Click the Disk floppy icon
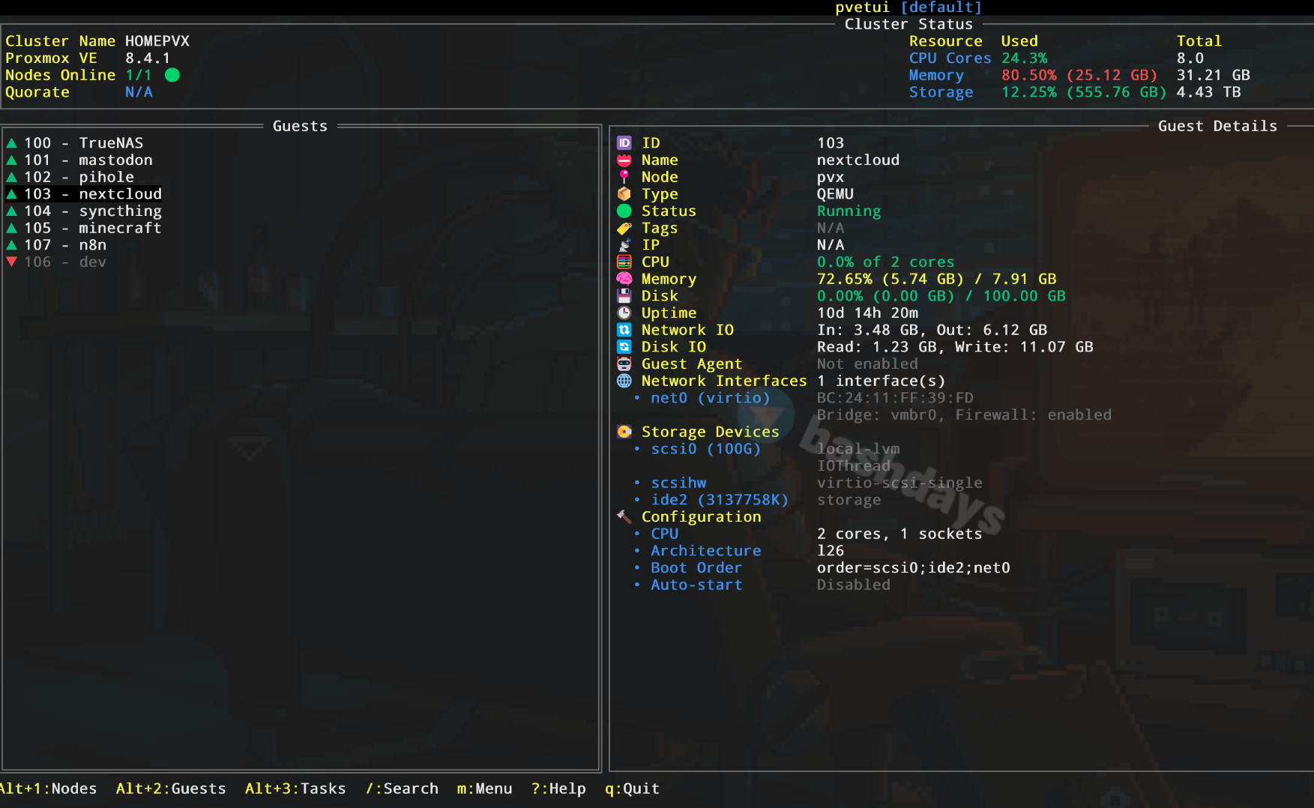Screen dimensions: 1314x808 tap(624, 296)
